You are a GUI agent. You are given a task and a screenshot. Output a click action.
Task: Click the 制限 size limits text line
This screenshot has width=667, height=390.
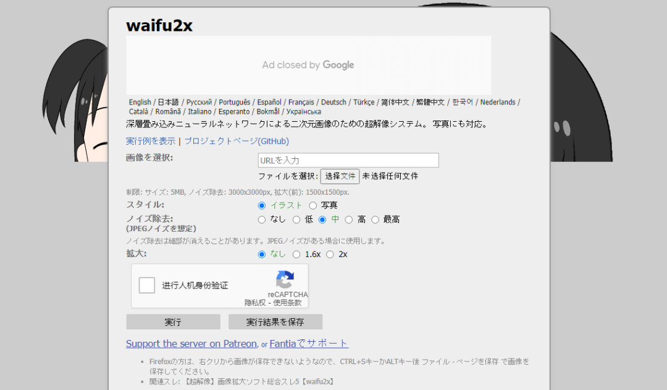pyautogui.click(x=238, y=192)
